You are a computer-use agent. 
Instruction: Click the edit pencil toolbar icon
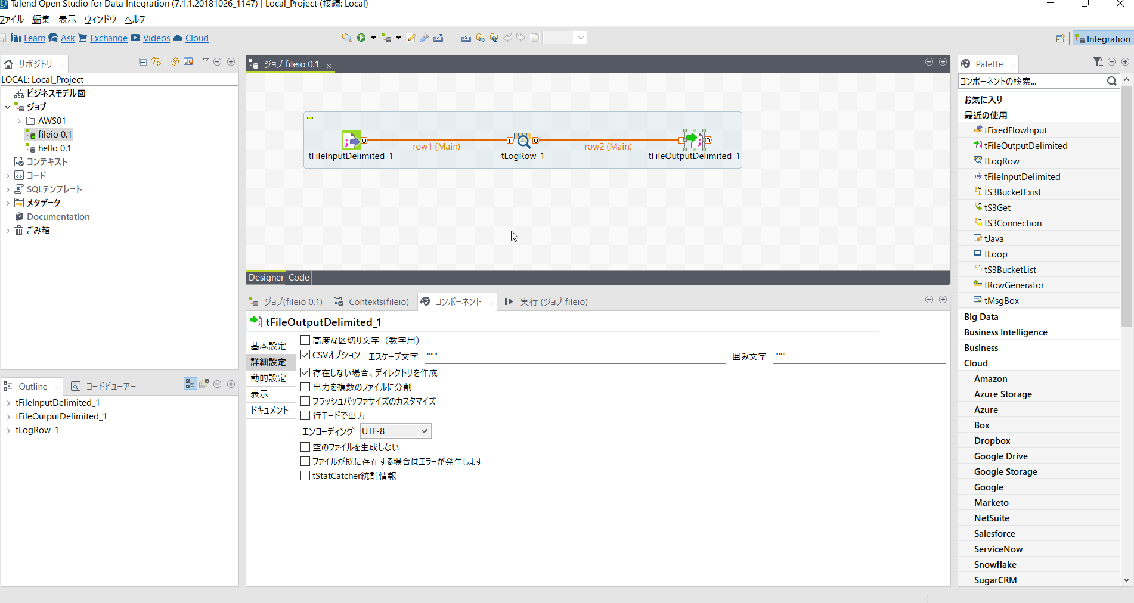(x=411, y=38)
